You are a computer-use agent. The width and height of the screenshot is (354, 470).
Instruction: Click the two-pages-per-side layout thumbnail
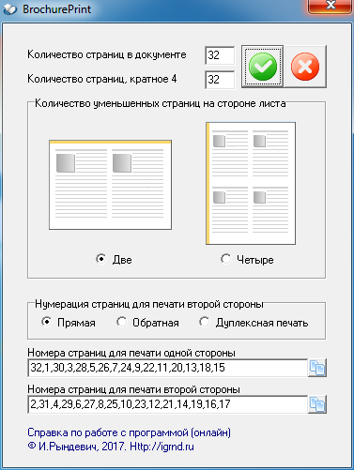(x=110, y=185)
